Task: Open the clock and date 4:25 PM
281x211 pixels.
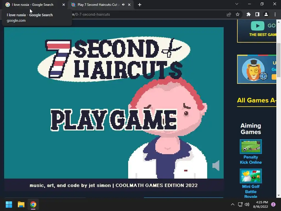Action: point(260,204)
